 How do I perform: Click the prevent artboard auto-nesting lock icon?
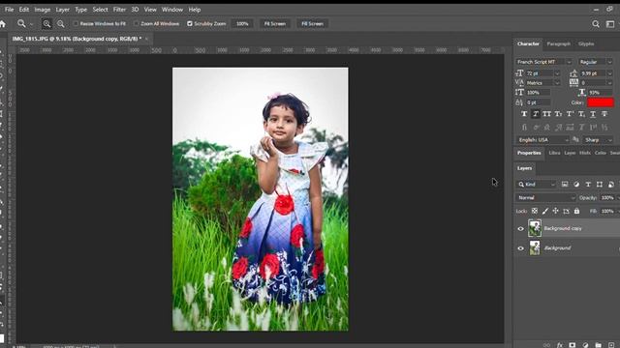pyautogui.click(x=566, y=211)
